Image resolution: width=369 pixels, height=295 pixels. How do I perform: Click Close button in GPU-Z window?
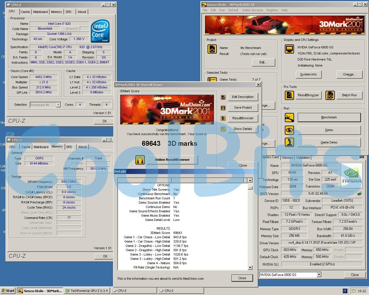355,275
